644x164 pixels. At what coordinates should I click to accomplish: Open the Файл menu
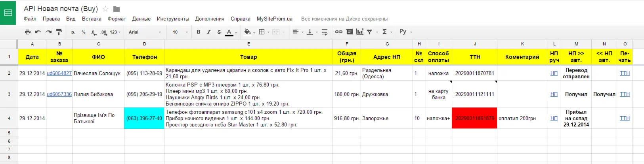30,19
